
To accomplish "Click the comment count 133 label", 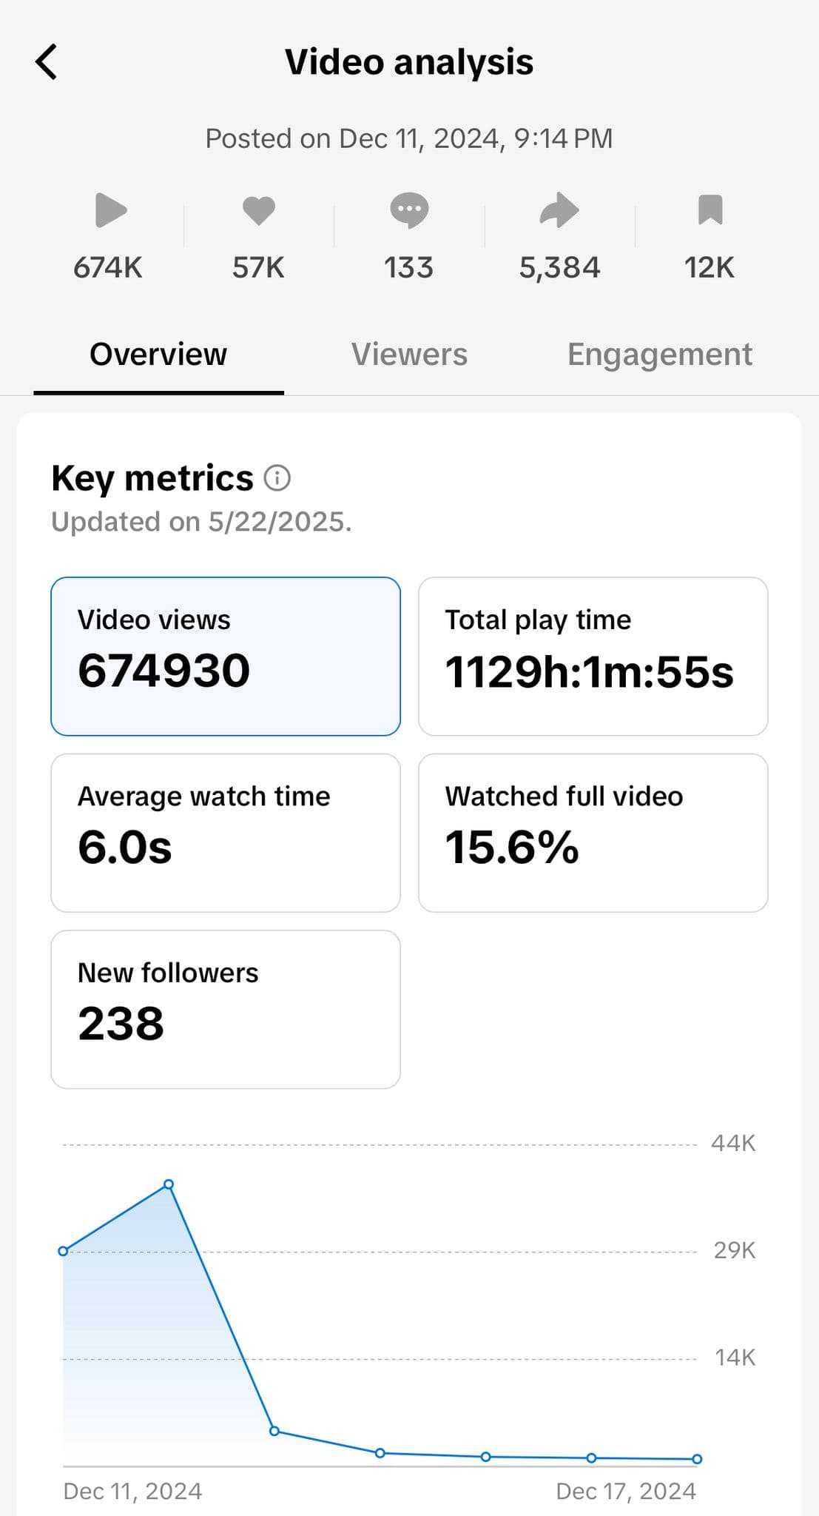I will 409,267.
